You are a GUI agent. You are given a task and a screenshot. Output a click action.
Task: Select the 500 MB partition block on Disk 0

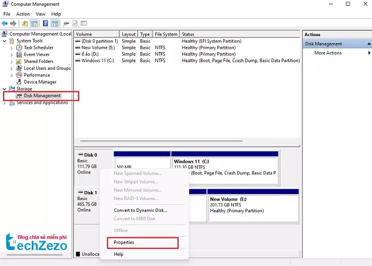pyautogui.click(x=142, y=161)
